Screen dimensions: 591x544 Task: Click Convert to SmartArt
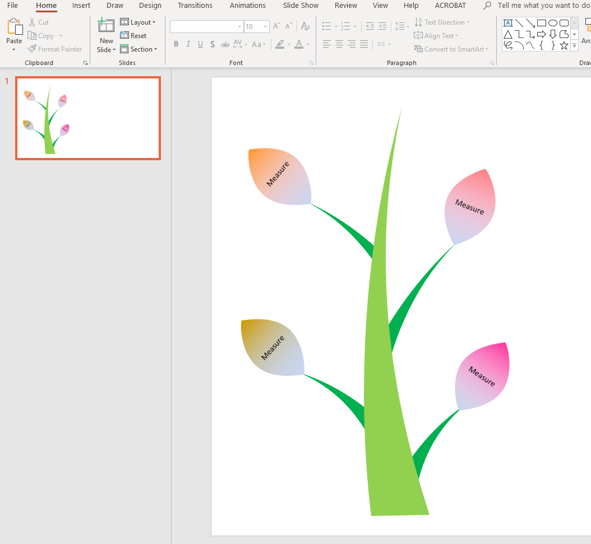451,49
